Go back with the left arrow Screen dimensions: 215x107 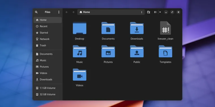click(67, 12)
